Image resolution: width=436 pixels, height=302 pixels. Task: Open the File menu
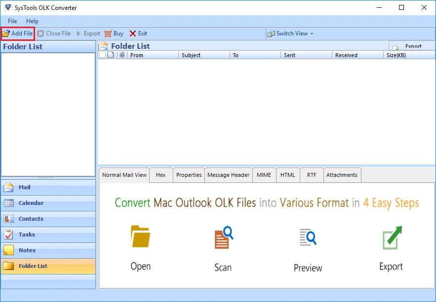tap(11, 21)
